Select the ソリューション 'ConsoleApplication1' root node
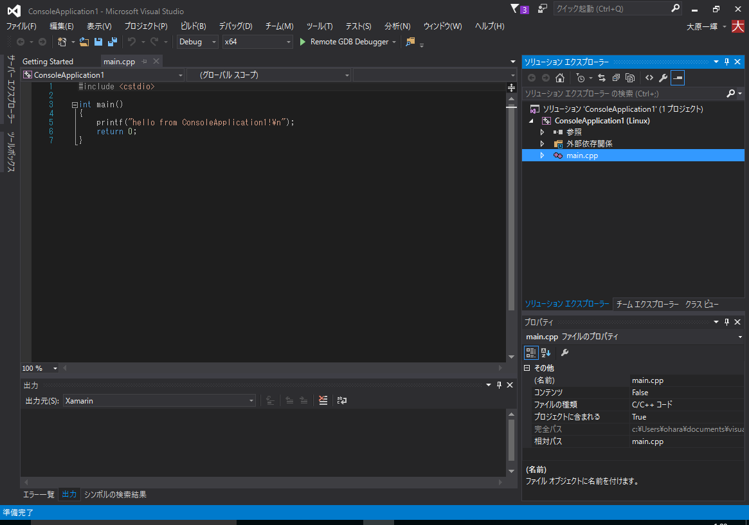The width and height of the screenshot is (749, 525). tap(623, 109)
